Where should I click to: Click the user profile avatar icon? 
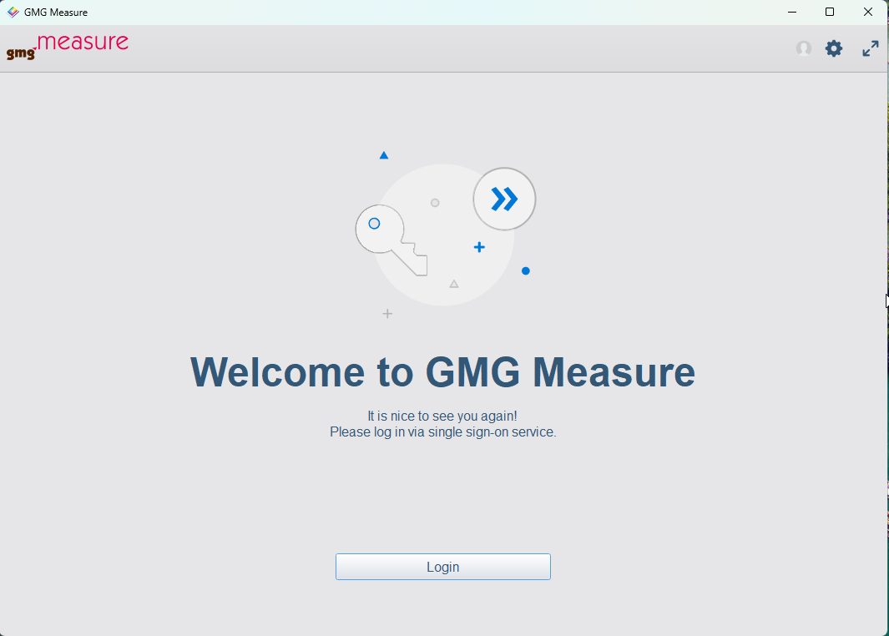click(803, 48)
